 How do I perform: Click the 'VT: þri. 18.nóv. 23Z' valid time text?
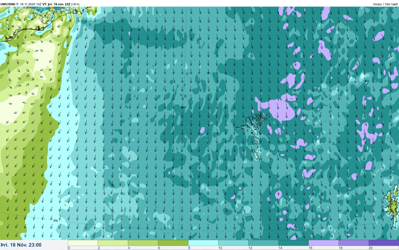click(x=56, y=4)
